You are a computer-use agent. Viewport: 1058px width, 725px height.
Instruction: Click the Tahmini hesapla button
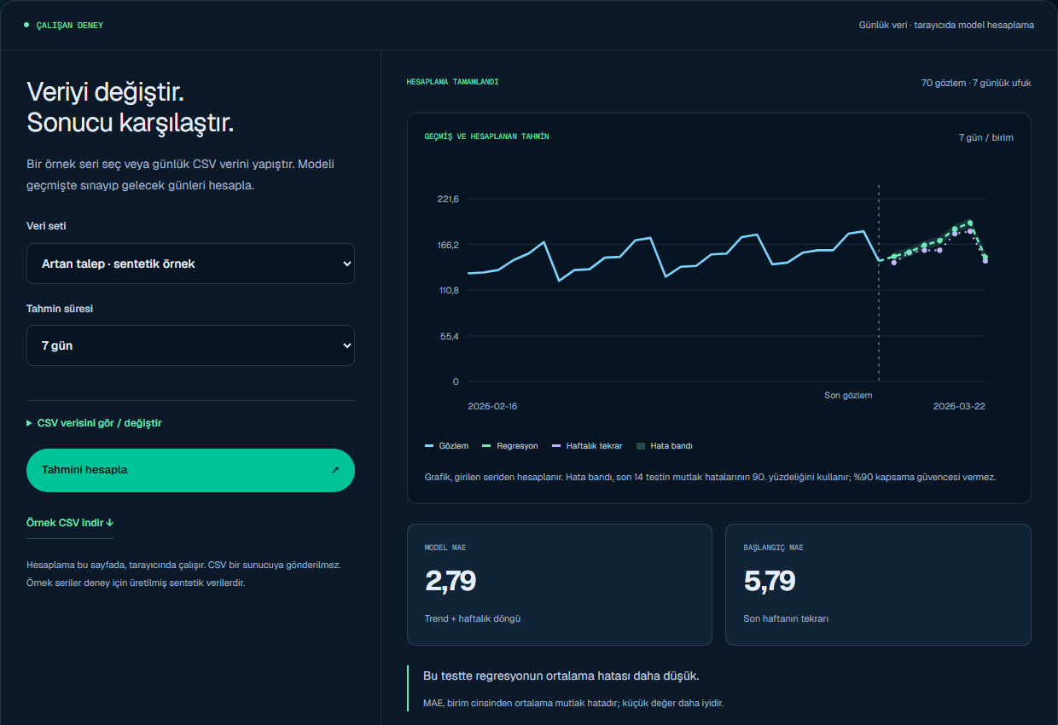click(190, 470)
